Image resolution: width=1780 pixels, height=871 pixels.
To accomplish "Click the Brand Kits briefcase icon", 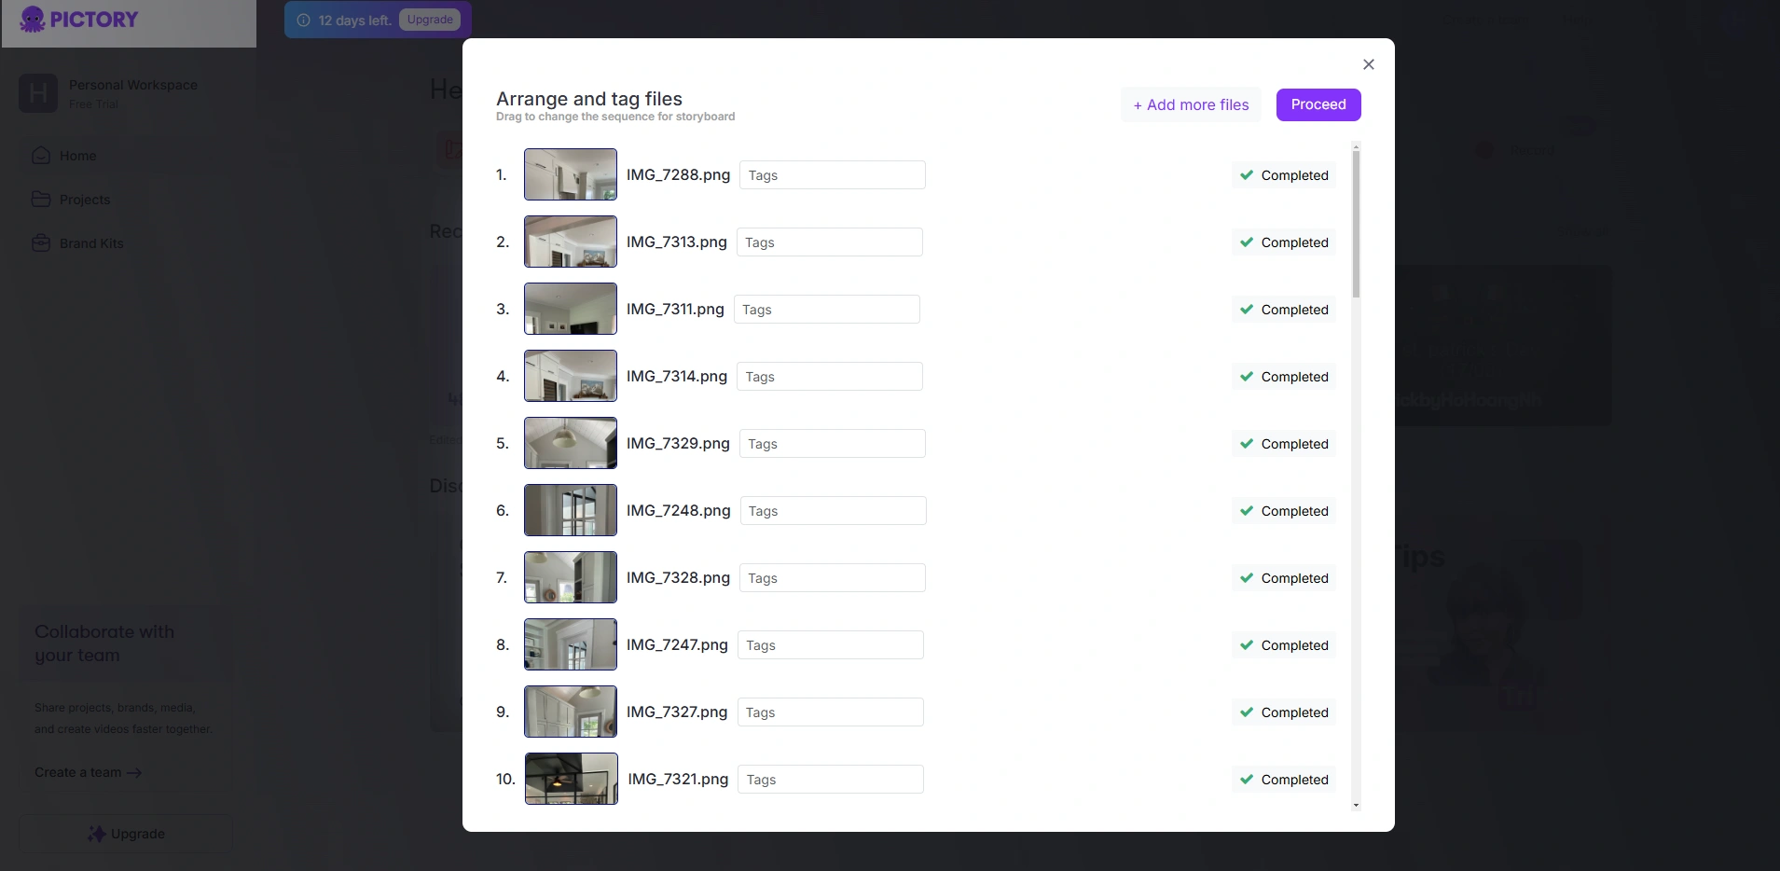I will (41, 242).
